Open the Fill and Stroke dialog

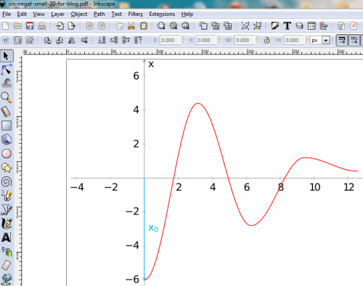(x=275, y=26)
